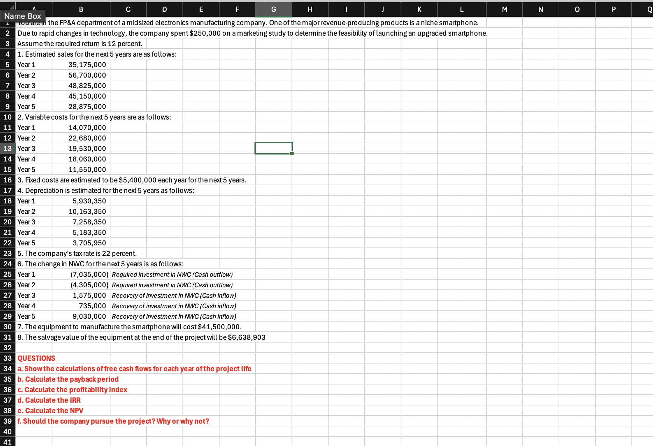This screenshot has width=653, height=446.
Task: Select 'e. Calculate the NPV' cell
Action: 50,411
